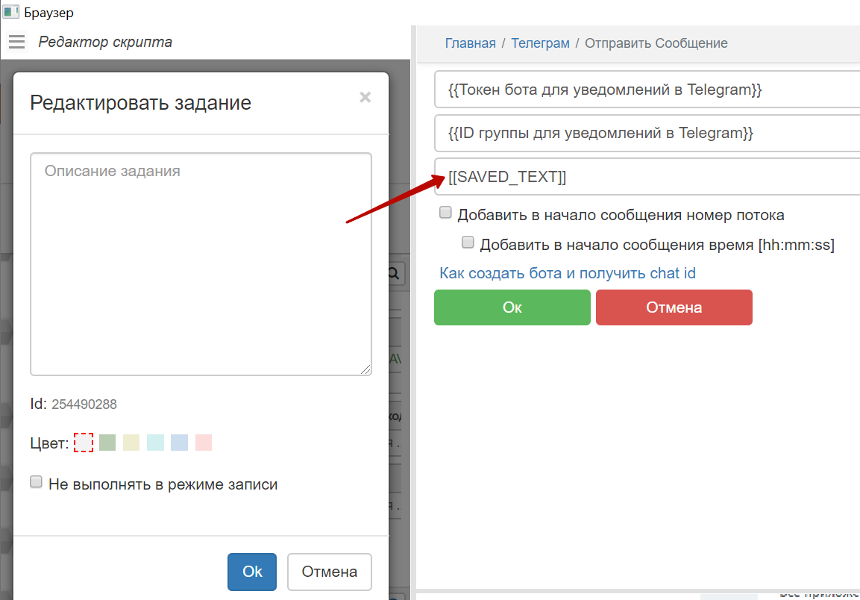
Task: Confirm the task with the blue Ok button
Action: pos(252,572)
